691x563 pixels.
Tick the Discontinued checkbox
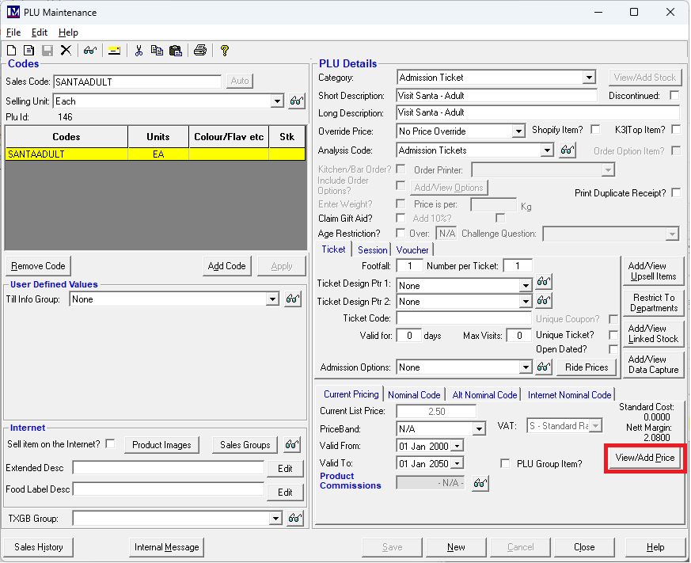point(674,96)
